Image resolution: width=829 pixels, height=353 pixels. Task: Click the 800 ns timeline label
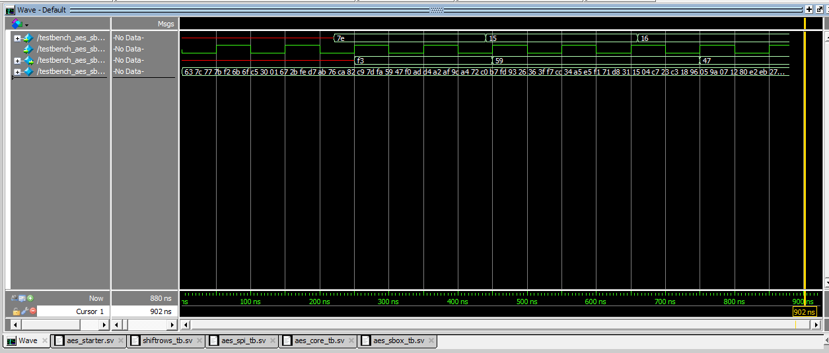pos(734,302)
